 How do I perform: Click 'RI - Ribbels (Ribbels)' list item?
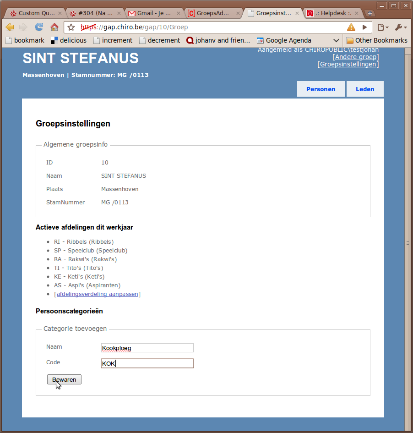click(84, 241)
